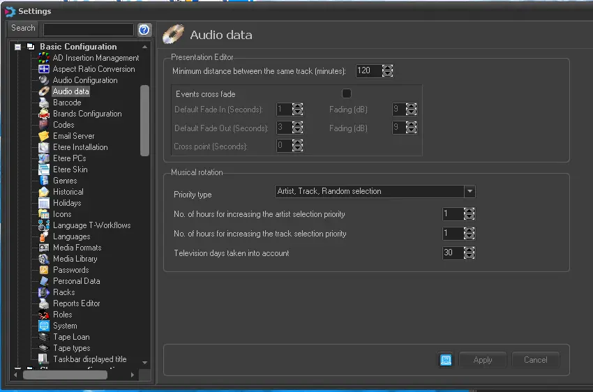Decrease Television days taken into account
This screenshot has width=593, height=392.
coord(469,256)
